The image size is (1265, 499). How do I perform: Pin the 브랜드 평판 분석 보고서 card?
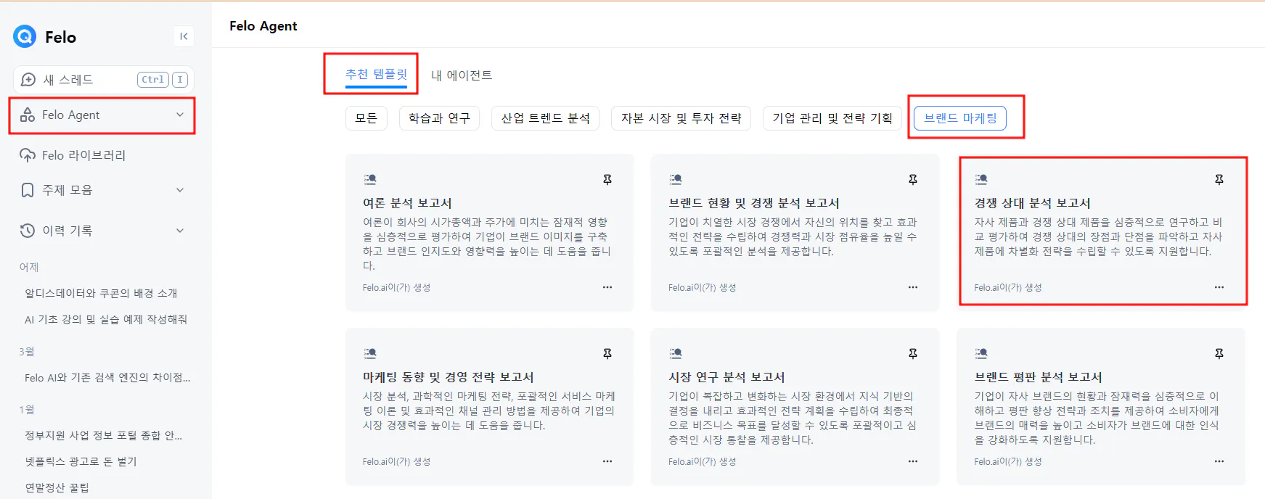click(1219, 353)
